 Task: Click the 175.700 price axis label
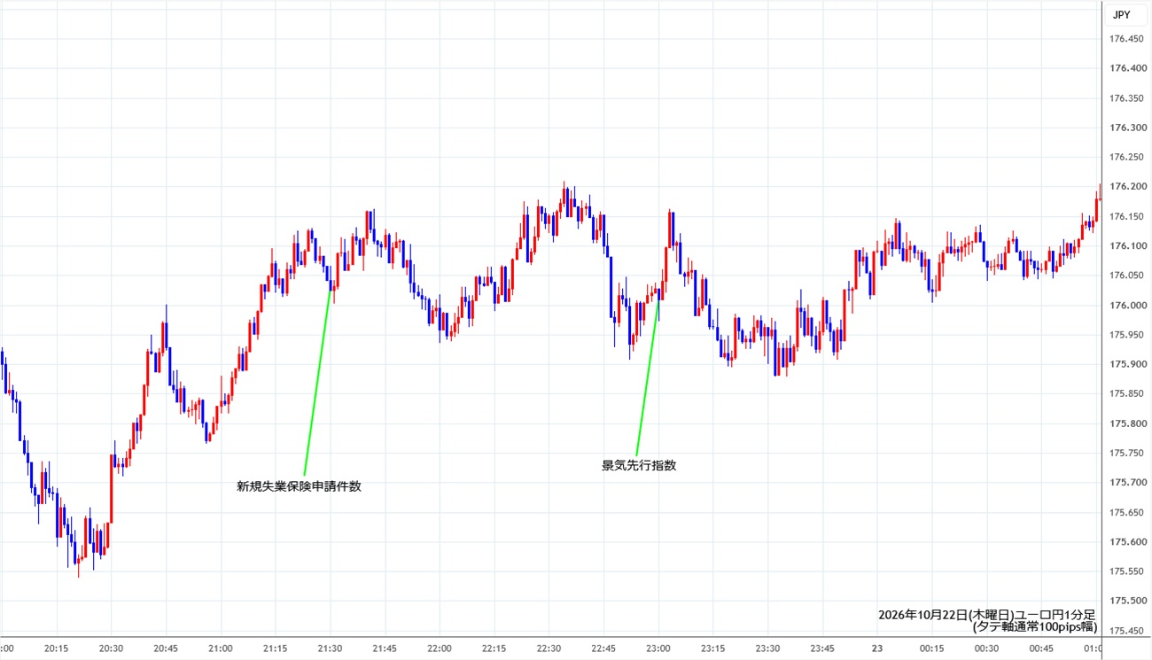(x=1126, y=483)
